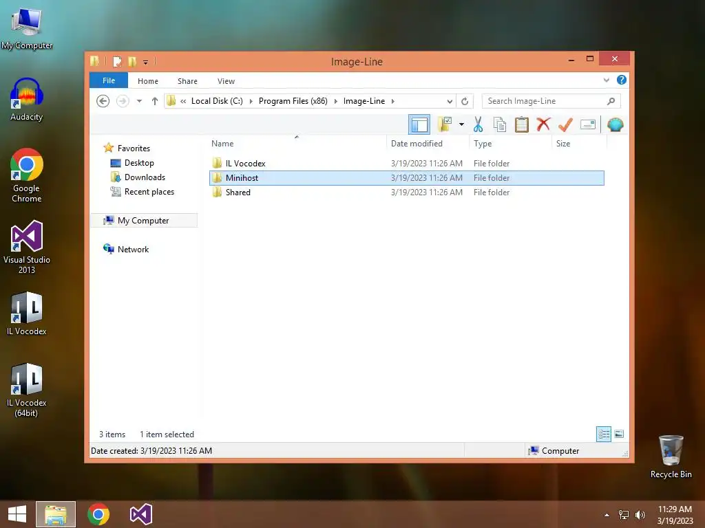705x528 pixels.
Task: Open the folder options dropdown arrow
Action: (461, 124)
